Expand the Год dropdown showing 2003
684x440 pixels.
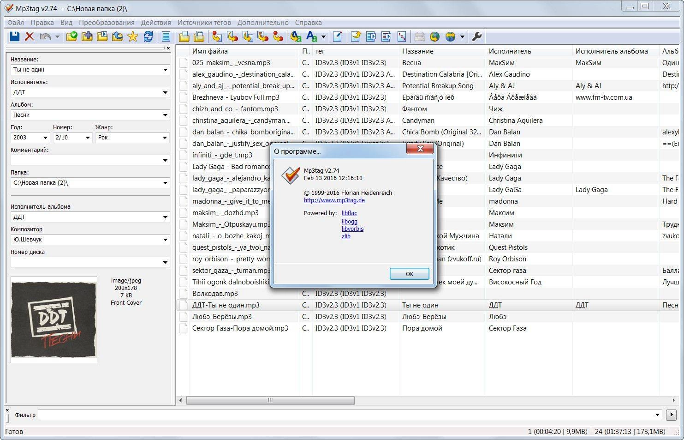click(x=45, y=138)
